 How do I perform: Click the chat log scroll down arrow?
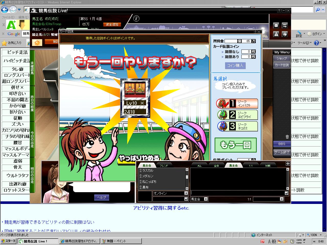point(288,188)
